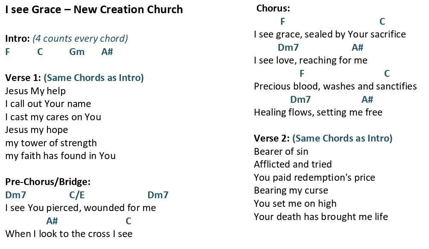This screenshot has height=249, width=429.
Task: Click the first Dm7 chord in Chorus
Action: pos(288,47)
